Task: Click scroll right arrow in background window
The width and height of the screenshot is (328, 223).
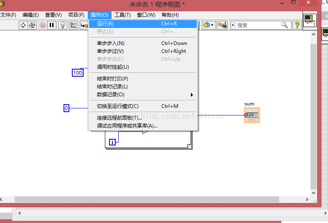Action: 325,213
